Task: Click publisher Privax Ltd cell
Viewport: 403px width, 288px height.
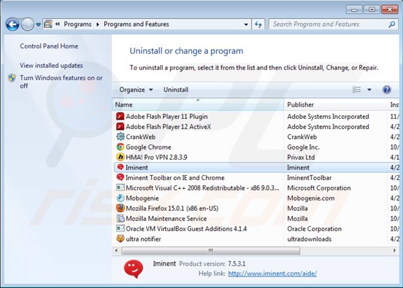Action: click(x=301, y=157)
